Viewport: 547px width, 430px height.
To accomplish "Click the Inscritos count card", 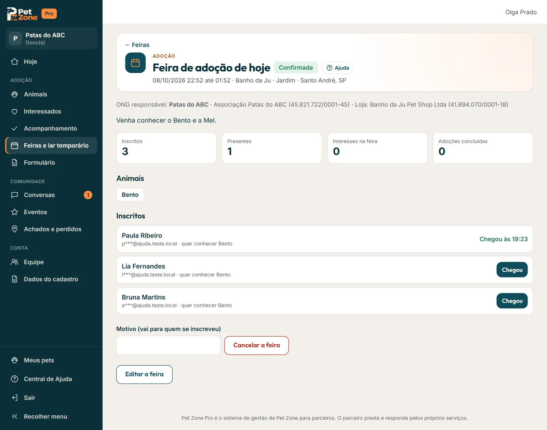I will point(166,148).
